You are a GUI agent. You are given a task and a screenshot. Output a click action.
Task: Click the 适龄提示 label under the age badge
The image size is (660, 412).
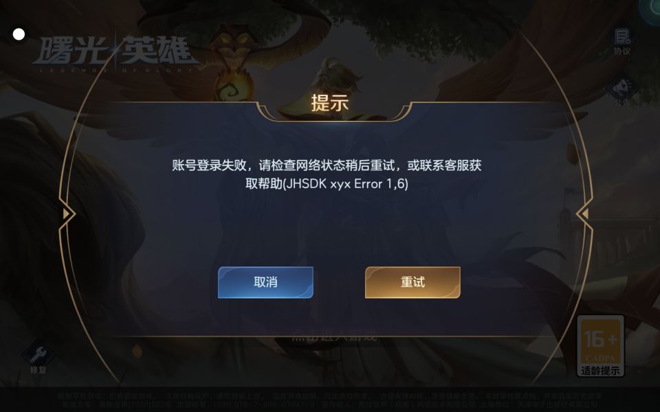[x=600, y=371]
